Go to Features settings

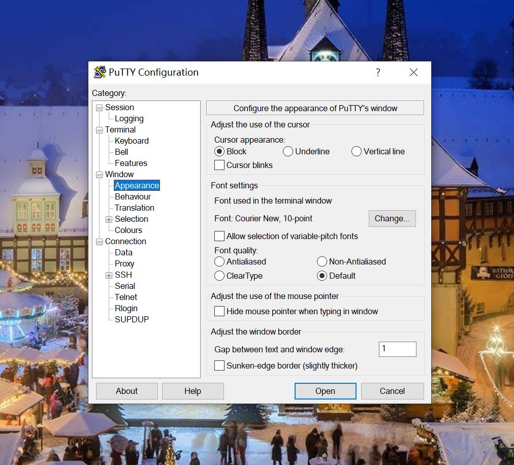pos(131,163)
